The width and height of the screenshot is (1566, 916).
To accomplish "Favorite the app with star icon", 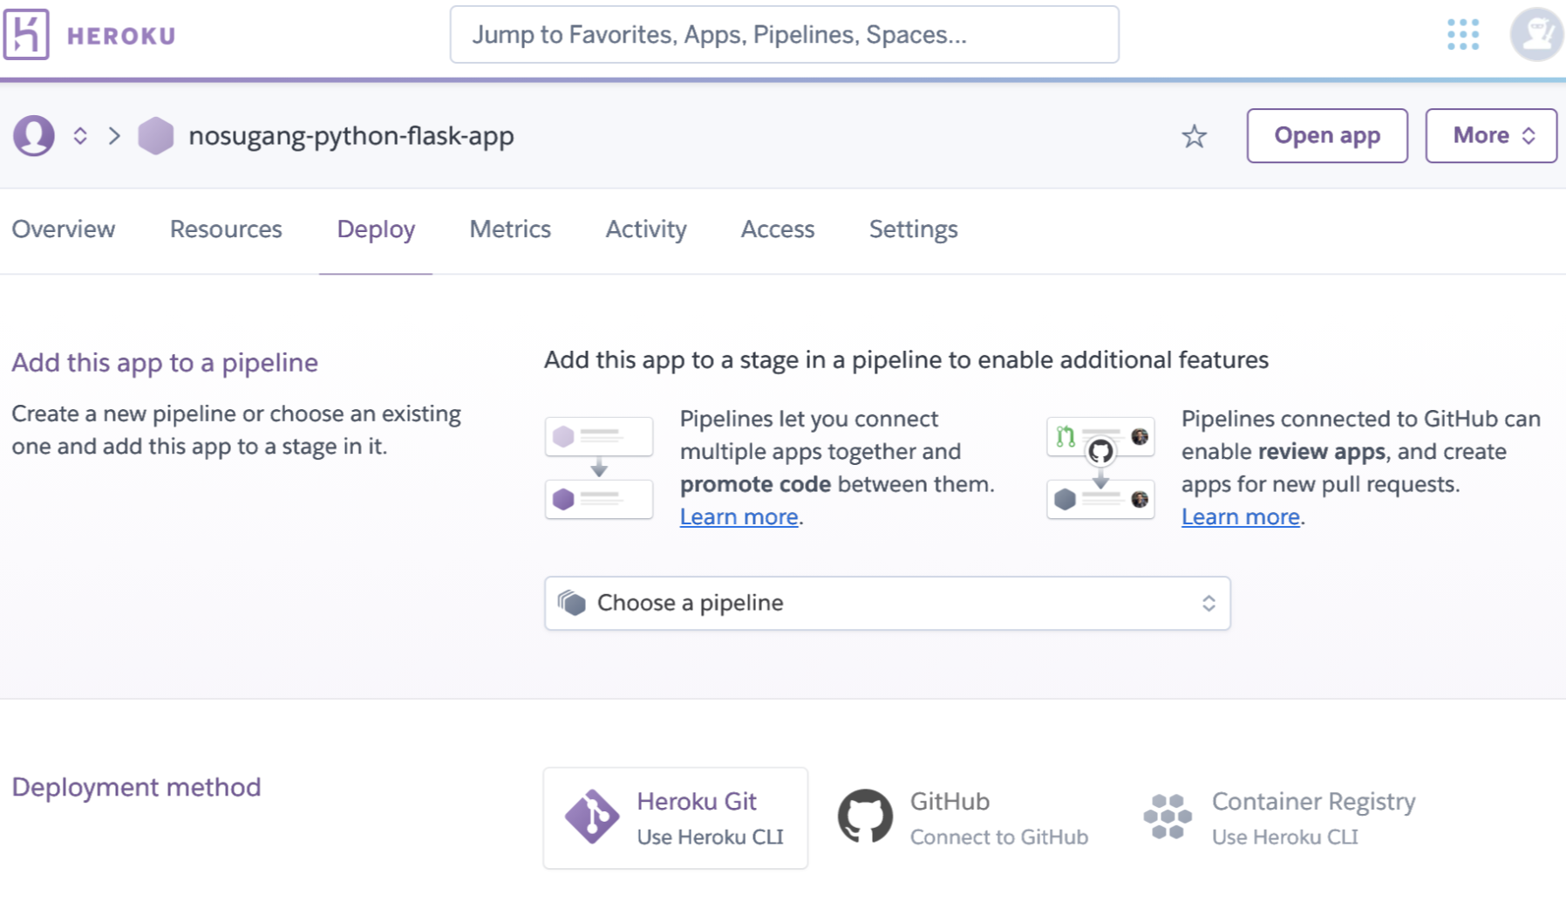I will pos(1194,136).
